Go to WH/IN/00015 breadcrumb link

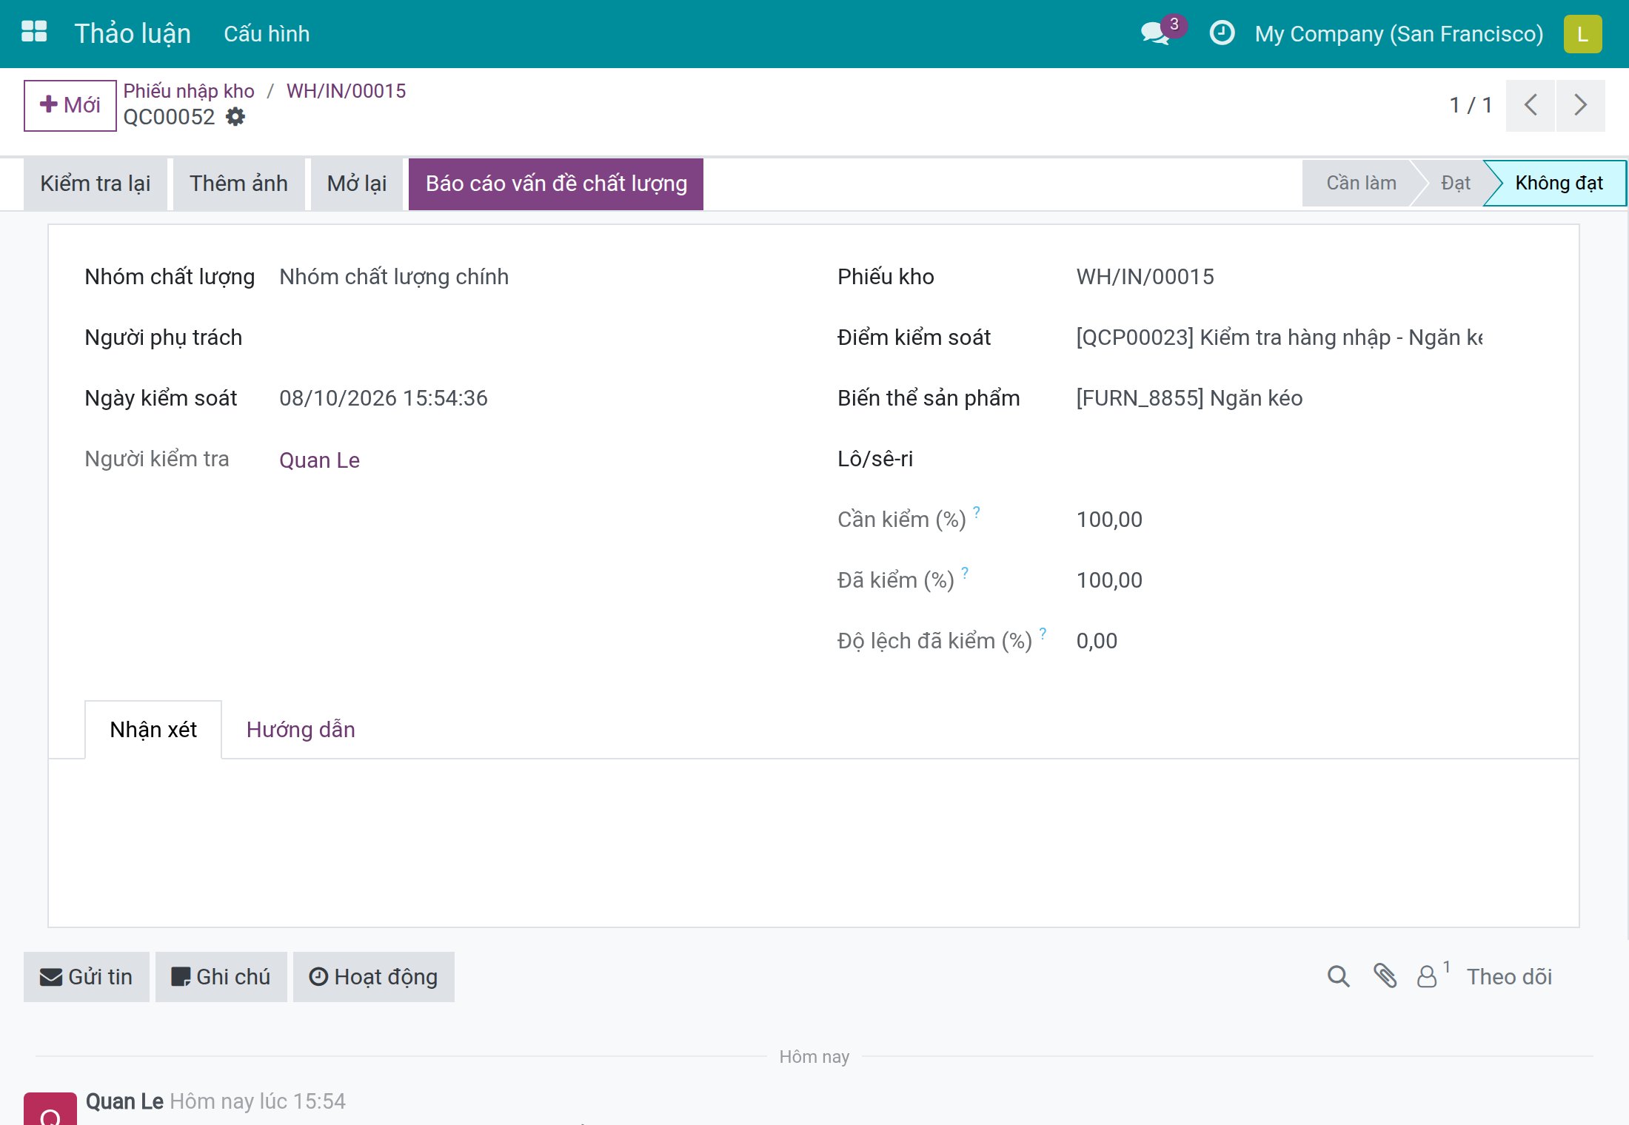[x=346, y=91]
